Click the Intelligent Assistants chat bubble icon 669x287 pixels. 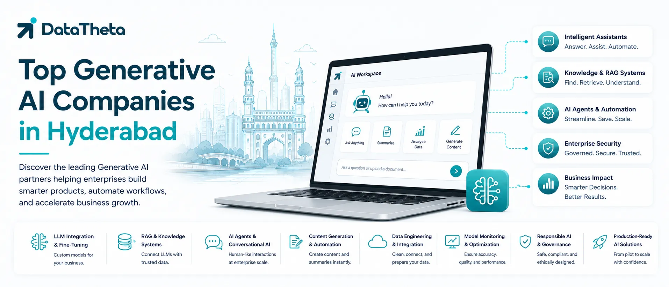[548, 42]
